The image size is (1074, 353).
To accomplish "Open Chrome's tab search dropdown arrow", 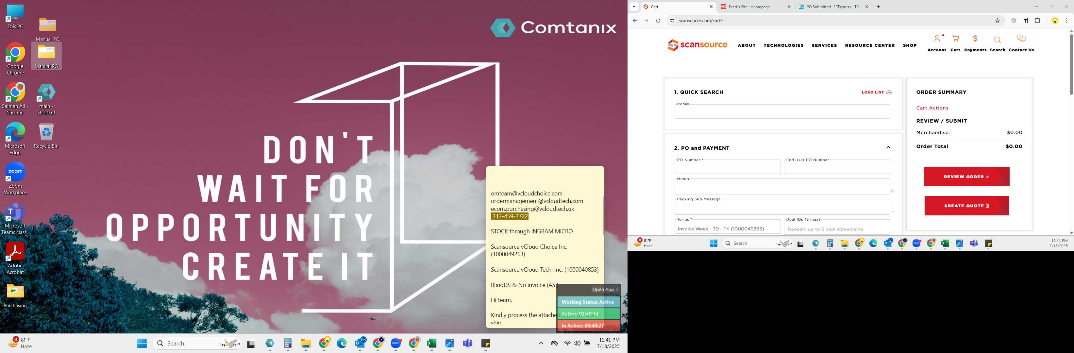I will (634, 7).
